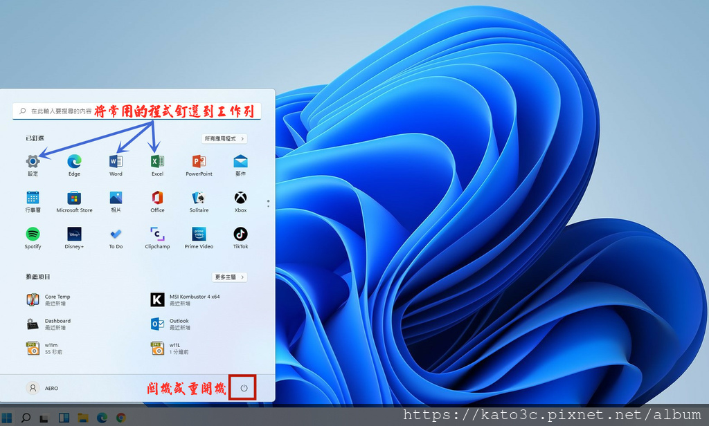Launch Google Chrome from taskbar

coord(120,418)
